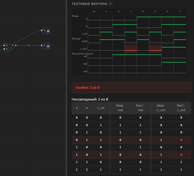Screen dimensions: 194x176
Task: Select the failing row 1 0 1 in the table
Action: 131,155
